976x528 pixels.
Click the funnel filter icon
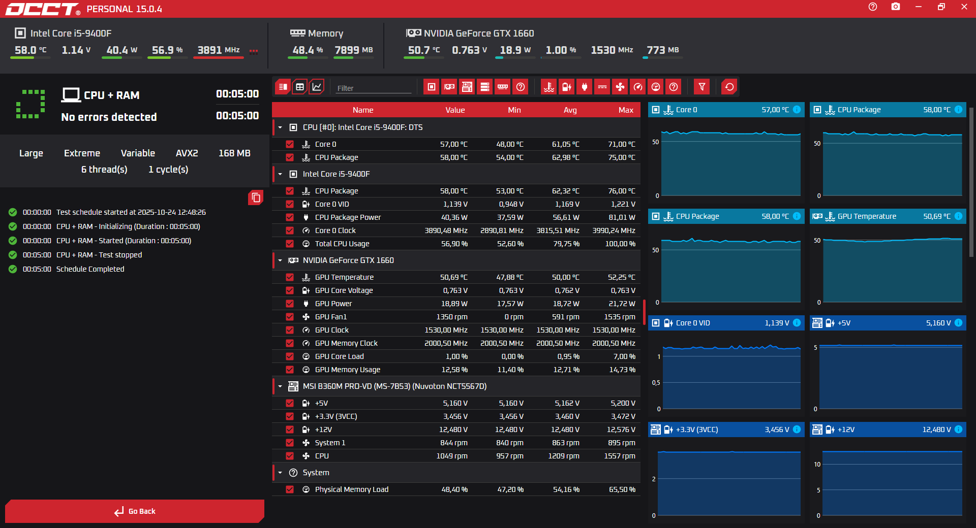click(x=702, y=87)
